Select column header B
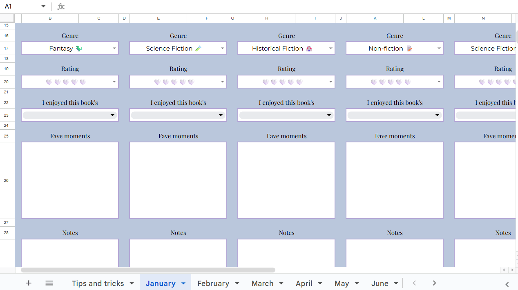518x290 pixels. pyautogui.click(x=50, y=18)
